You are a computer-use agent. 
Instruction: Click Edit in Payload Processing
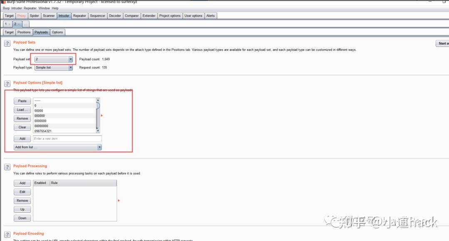(22, 192)
